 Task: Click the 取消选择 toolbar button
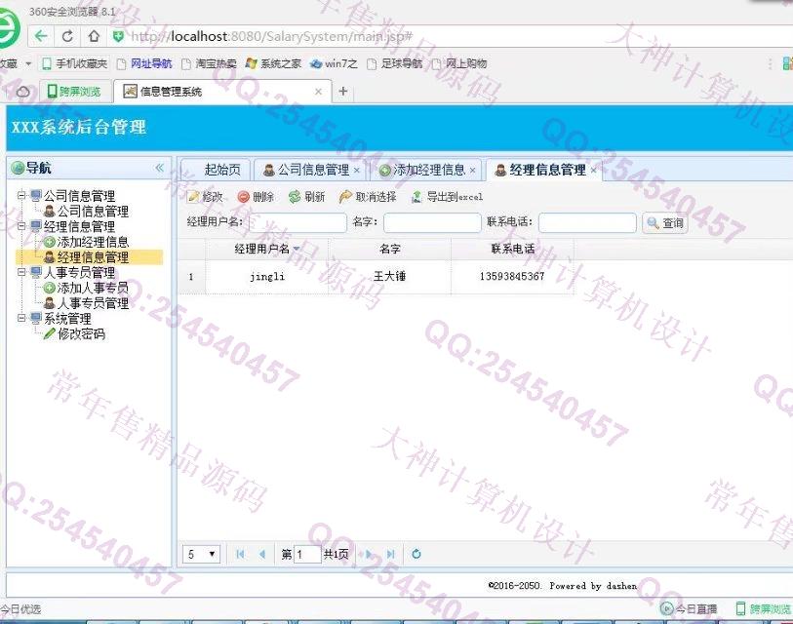click(x=368, y=197)
